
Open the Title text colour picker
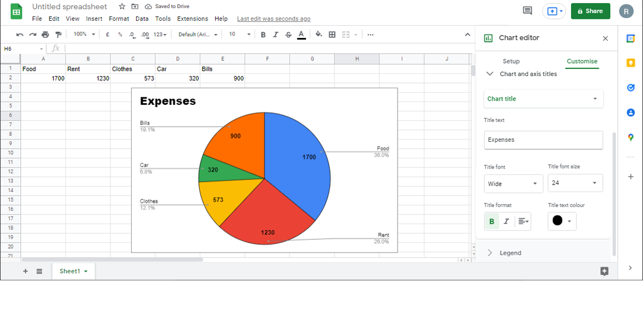pyautogui.click(x=562, y=221)
